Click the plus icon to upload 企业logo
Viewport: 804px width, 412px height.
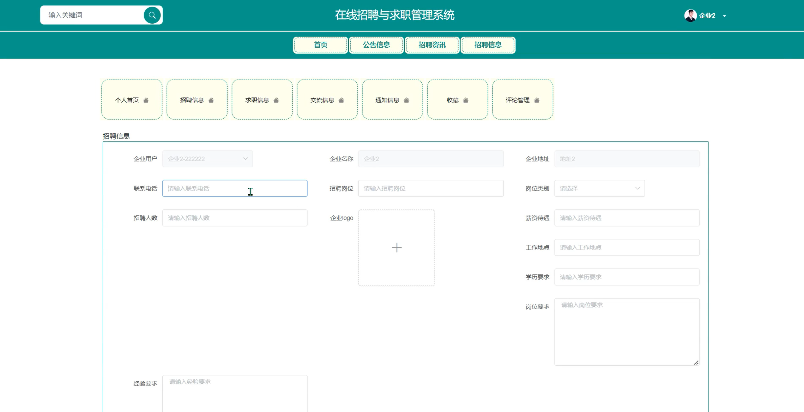click(x=397, y=248)
